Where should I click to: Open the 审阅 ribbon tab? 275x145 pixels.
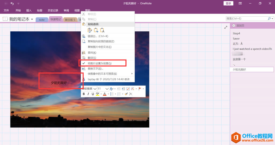tap(66, 10)
